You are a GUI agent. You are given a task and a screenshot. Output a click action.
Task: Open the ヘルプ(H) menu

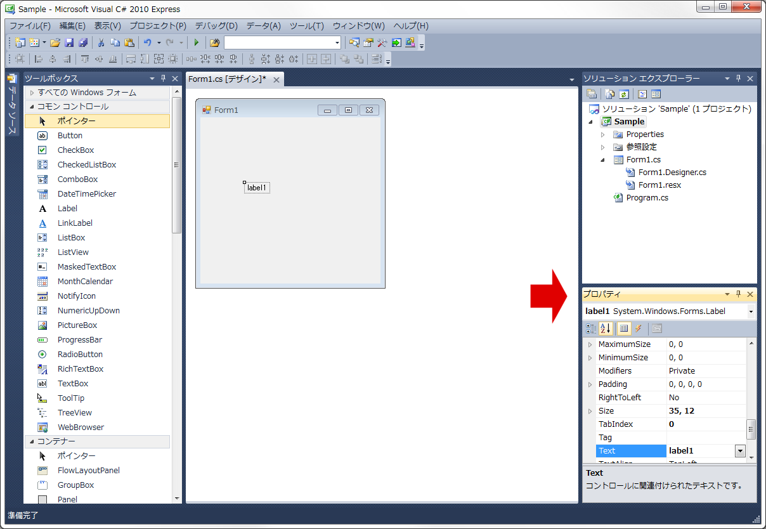click(x=411, y=26)
